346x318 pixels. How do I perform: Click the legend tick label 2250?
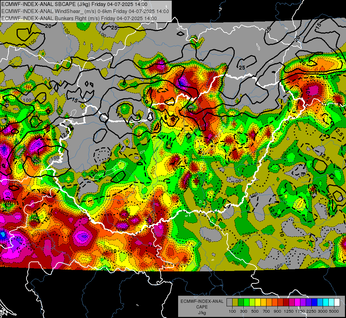(x=311, y=311)
